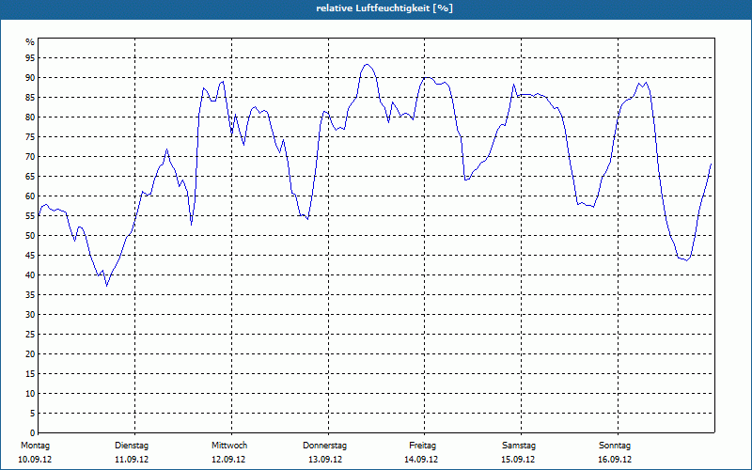Click the y-axis value '35'
The width and height of the screenshot is (752, 470).
30,295
